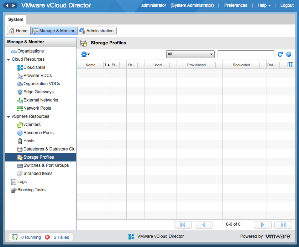Click the Provider VDCs building icon
Image resolution: width=299 pixels, height=247 pixels.
coord(20,76)
